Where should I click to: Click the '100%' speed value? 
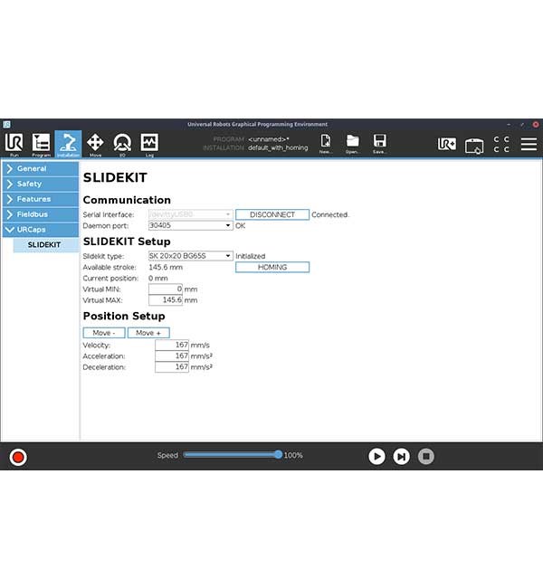[293, 455]
